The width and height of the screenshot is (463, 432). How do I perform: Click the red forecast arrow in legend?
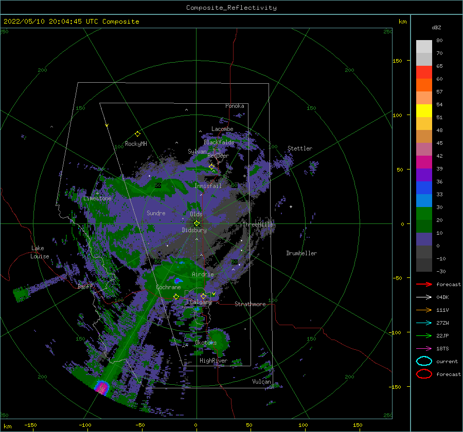coord(424,284)
